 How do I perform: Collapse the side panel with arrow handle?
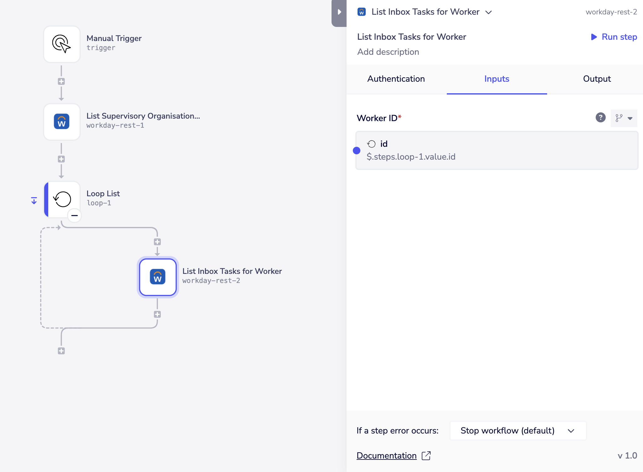click(339, 12)
